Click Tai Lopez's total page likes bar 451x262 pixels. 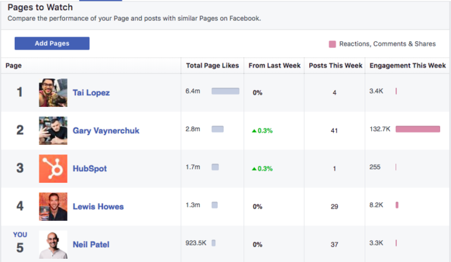tap(225, 91)
